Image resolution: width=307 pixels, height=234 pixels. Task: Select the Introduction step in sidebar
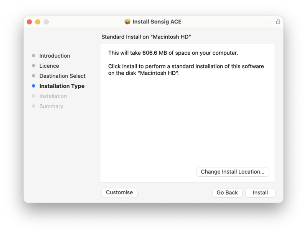coord(54,56)
